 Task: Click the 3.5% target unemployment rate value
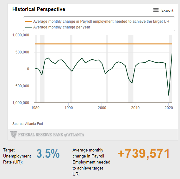click(48, 153)
